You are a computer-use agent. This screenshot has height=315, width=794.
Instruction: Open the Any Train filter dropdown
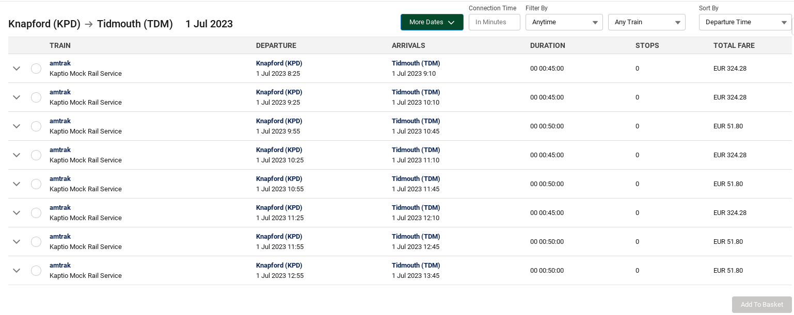[646, 22]
